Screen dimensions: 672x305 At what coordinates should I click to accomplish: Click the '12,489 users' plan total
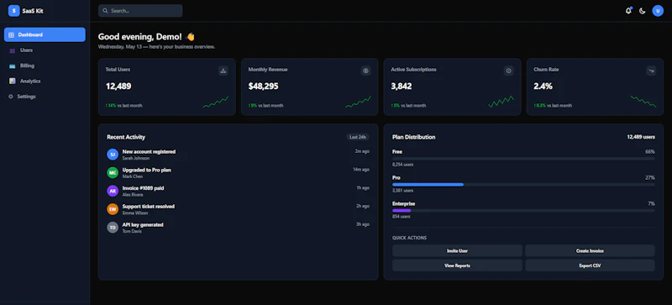coord(641,137)
